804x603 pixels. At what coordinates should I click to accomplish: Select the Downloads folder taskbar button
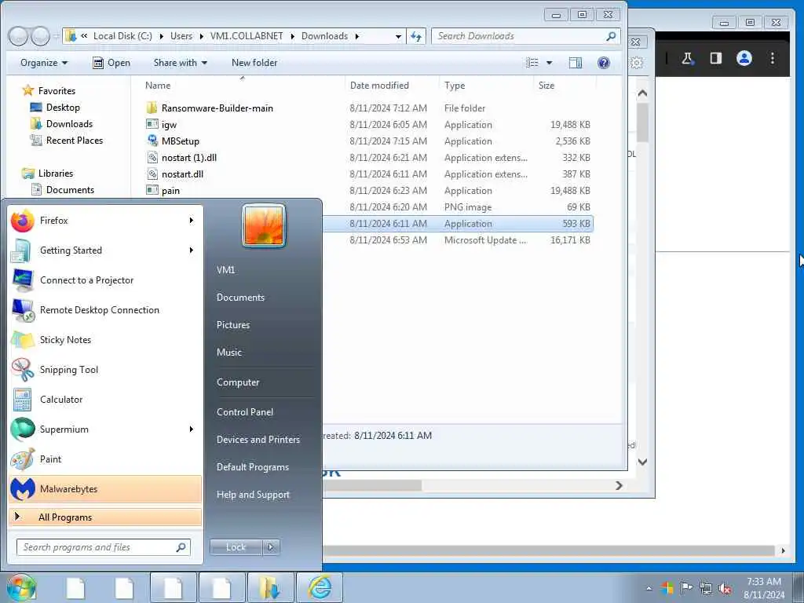pyautogui.click(x=270, y=587)
